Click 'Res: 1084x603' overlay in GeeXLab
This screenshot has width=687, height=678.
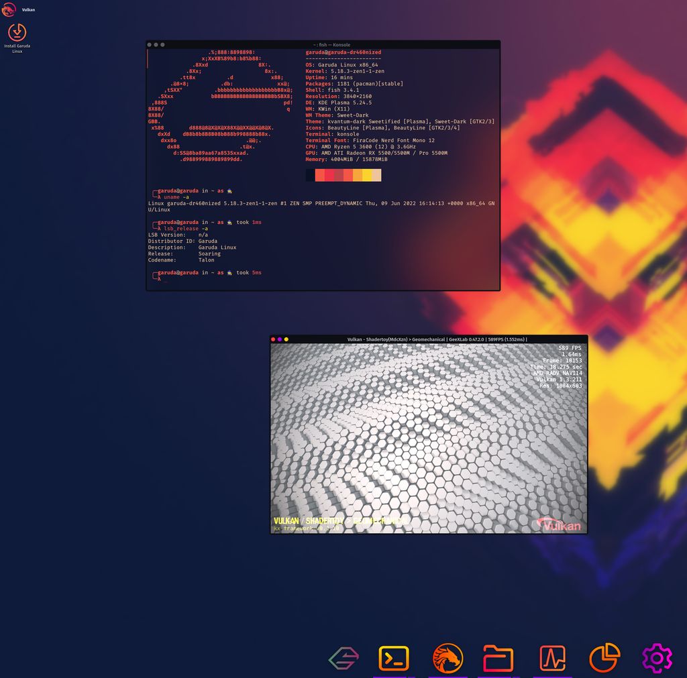click(x=561, y=386)
